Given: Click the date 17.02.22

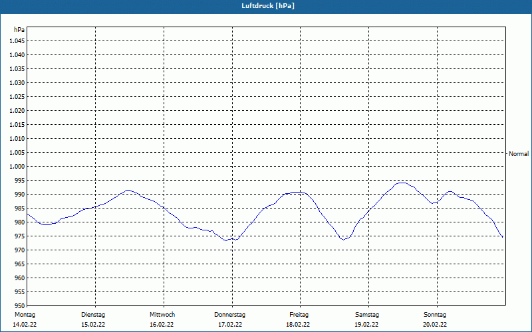Looking at the screenshot, I should (x=230, y=325).
